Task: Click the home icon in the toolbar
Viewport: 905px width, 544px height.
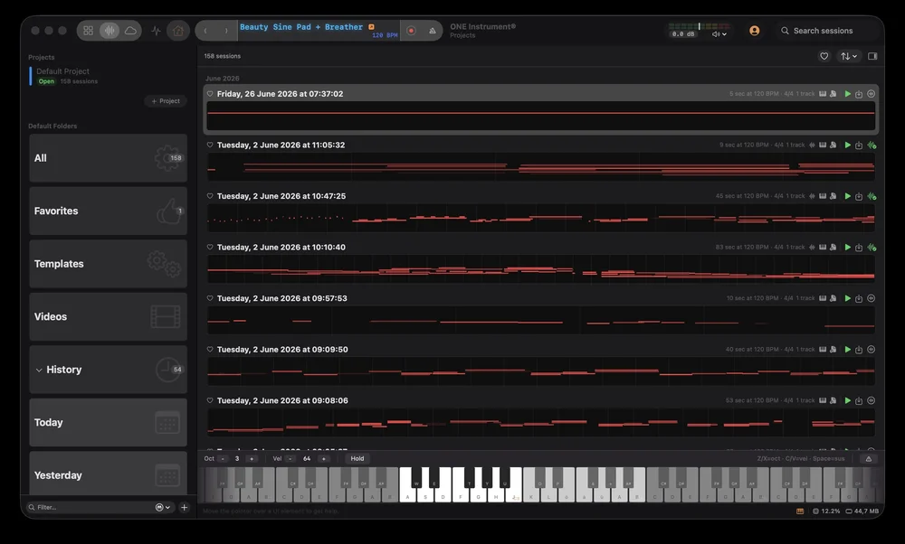Action: coord(177,31)
